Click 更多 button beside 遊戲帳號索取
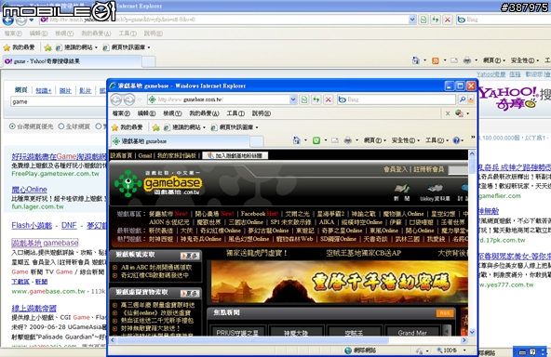 point(190,256)
